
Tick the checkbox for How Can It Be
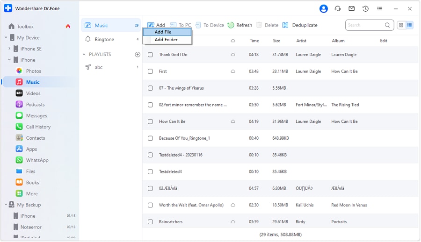click(x=150, y=121)
